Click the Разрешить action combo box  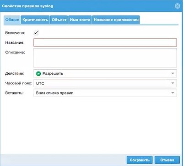pos(105,73)
